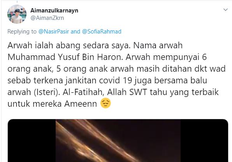Screen dimensions: 232x162
Task: Play the attached video thumbnail
Action: 118,141
